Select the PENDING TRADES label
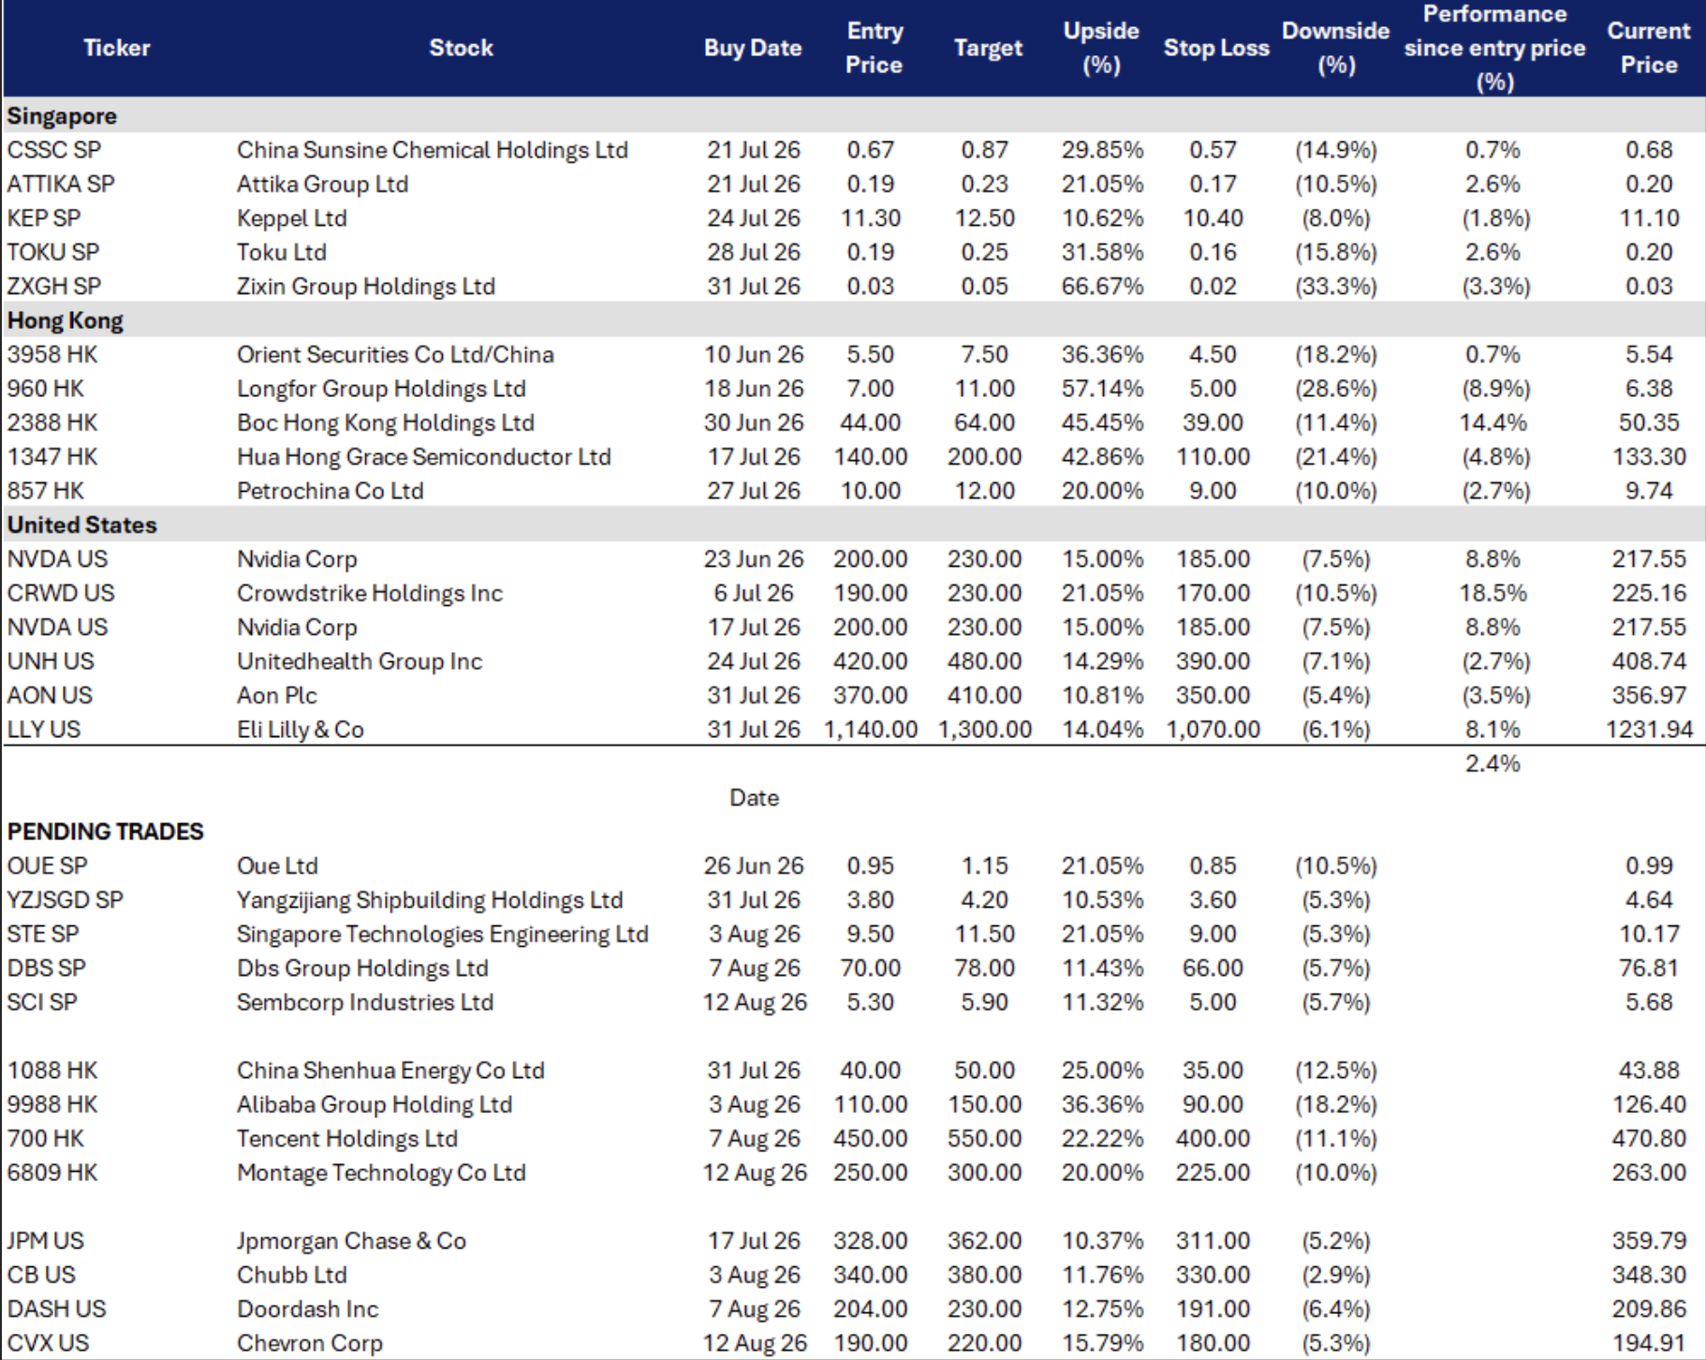This screenshot has height=1360, width=1706. point(106,832)
